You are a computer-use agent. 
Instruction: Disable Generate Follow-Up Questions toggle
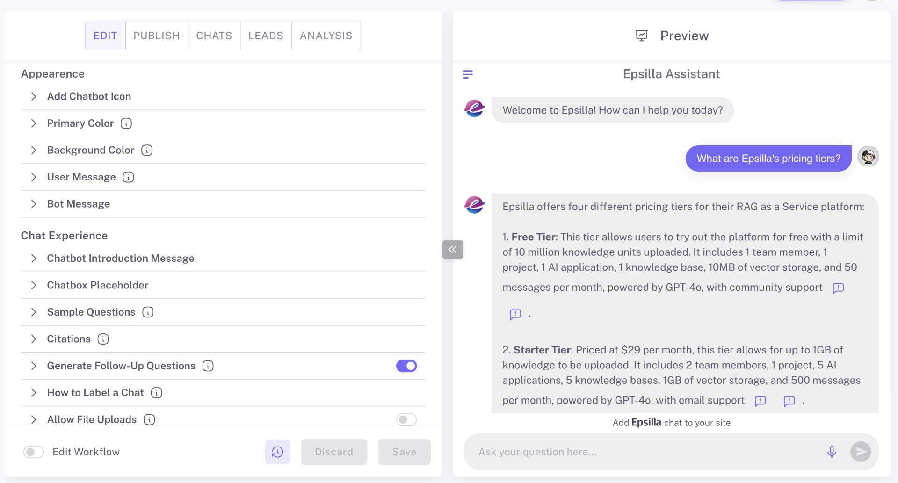pos(406,366)
